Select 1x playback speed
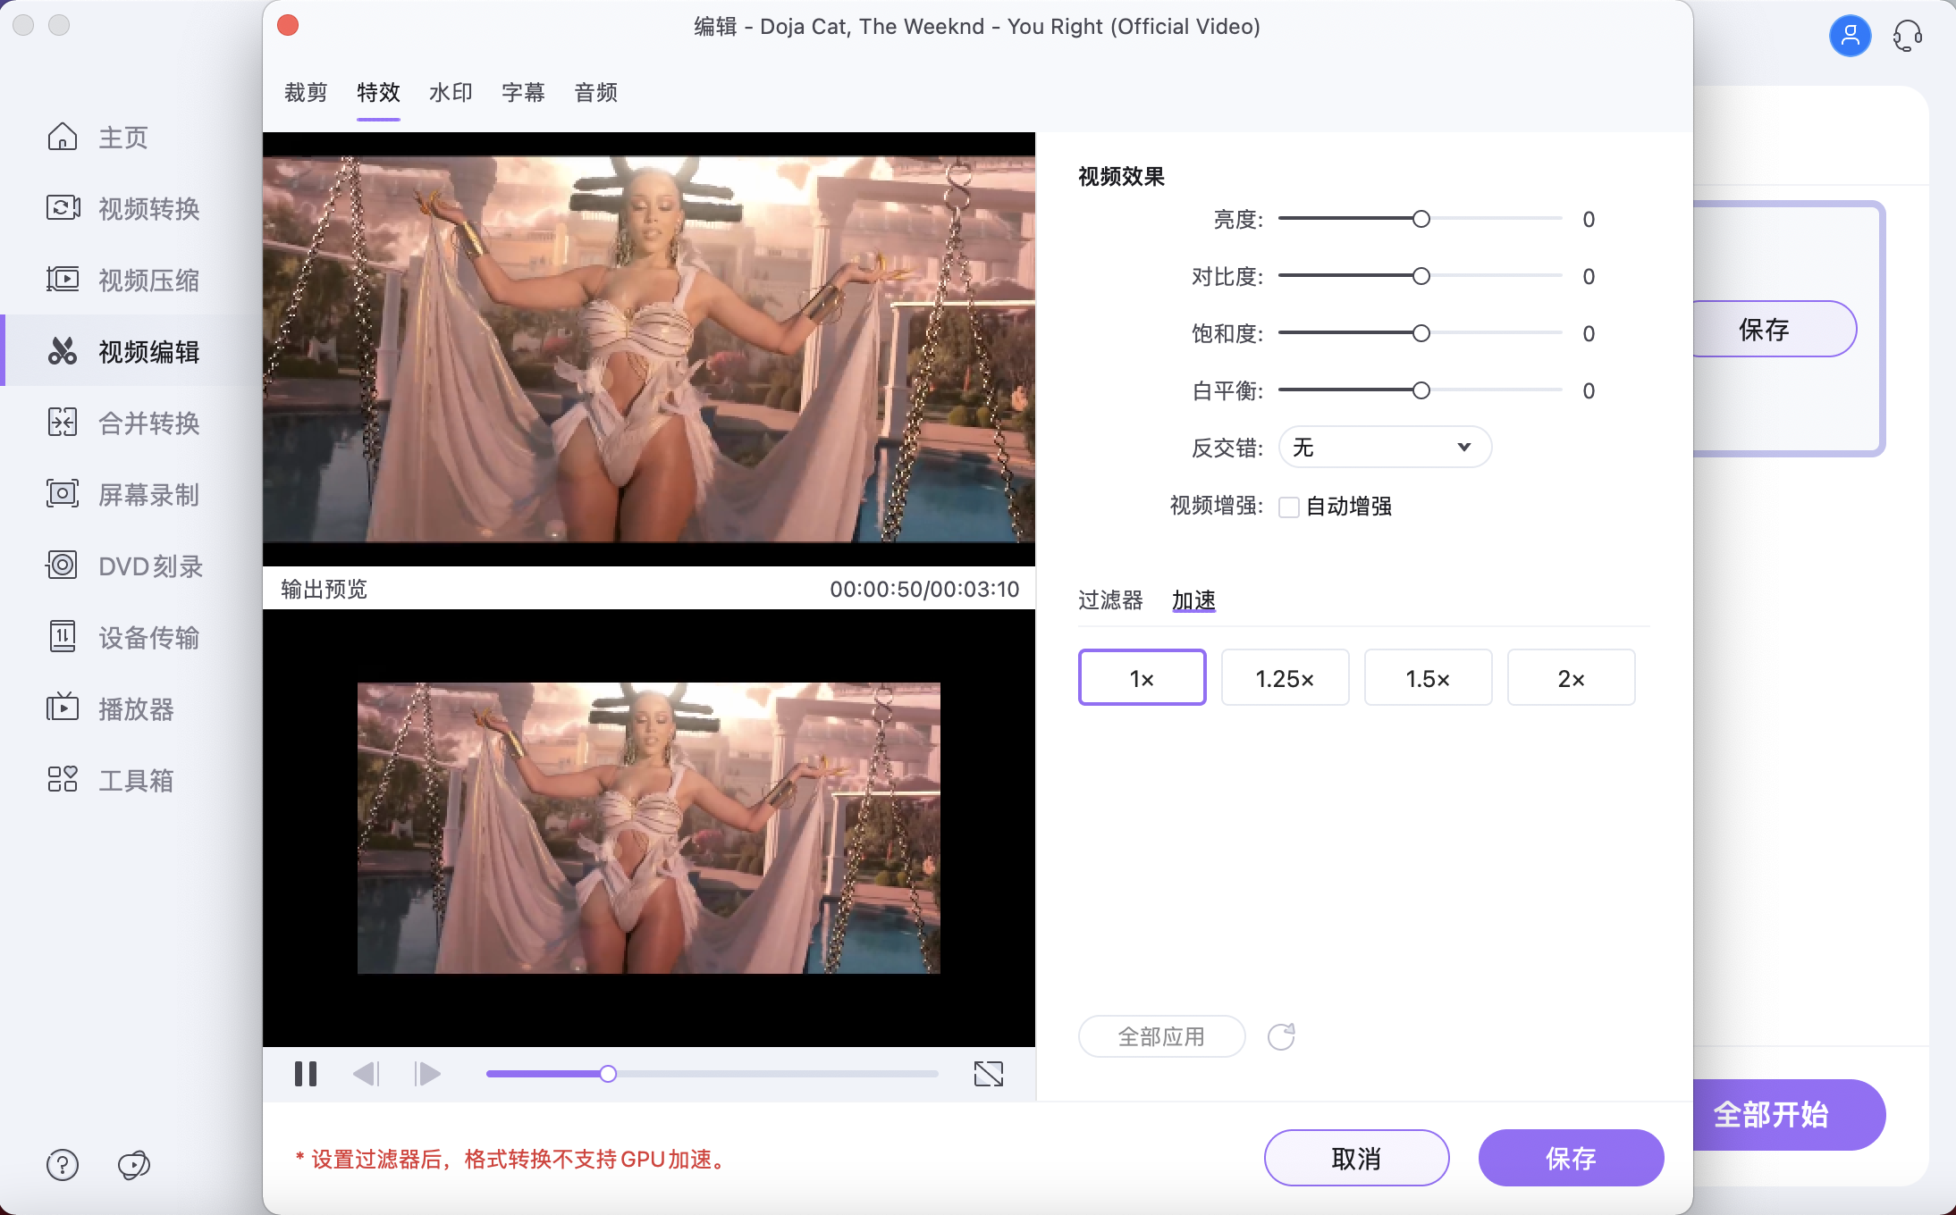The width and height of the screenshot is (1956, 1215). [x=1142, y=678]
